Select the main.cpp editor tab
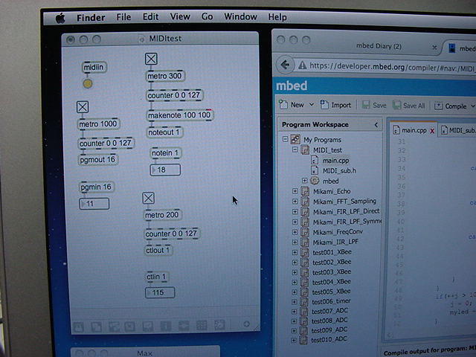 [x=414, y=130]
